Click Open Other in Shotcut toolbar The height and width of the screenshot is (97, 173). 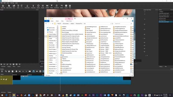pos(9,6)
